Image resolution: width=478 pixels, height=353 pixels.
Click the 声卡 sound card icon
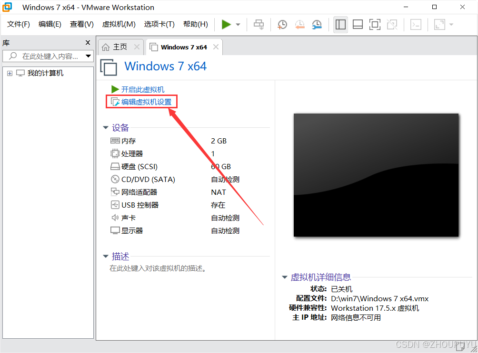tap(115, 218)
